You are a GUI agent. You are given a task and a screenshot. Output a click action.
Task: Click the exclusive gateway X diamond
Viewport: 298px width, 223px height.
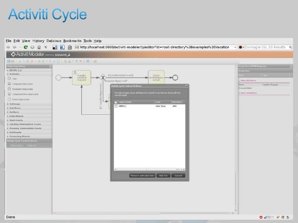click(103, 78)
